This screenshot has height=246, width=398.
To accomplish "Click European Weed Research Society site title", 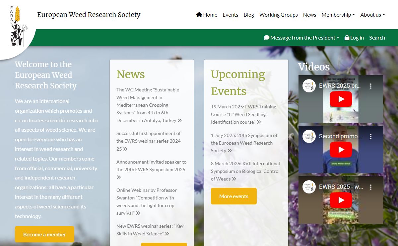I will click(89, 15).
